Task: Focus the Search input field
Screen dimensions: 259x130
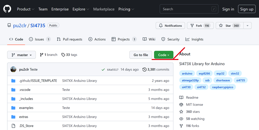Action: click(189, 9)
